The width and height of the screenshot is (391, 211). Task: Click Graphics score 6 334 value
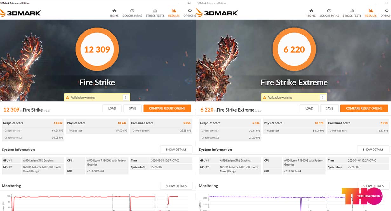pos(256,123)
